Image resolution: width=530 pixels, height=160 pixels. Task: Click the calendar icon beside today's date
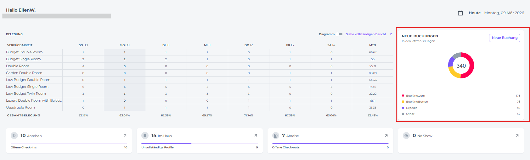(x=460, y=13)
